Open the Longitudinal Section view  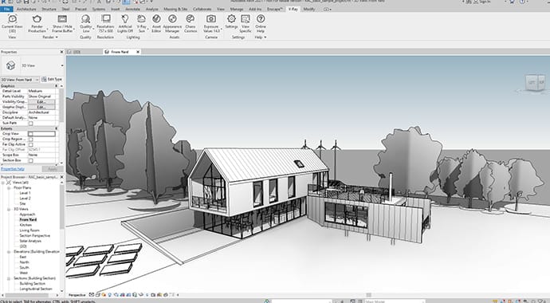tap(36, 289)
